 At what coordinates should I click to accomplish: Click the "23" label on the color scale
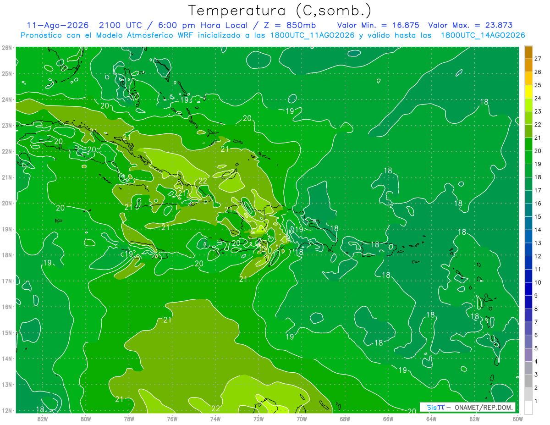538,111
